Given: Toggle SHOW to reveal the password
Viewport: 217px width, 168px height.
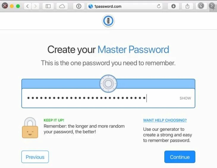Looking at the screenshot, I should coord(185,98).
